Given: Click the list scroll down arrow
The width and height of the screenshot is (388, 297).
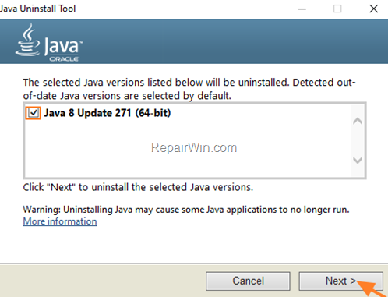Looking at the screenshot, I should pyautogui.click(x=358, y=160).
